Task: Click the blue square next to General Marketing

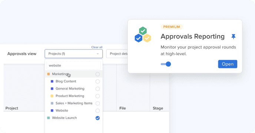Action: click(x=52, y=89)
